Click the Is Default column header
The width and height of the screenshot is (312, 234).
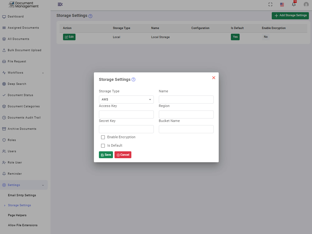(237, 28)
